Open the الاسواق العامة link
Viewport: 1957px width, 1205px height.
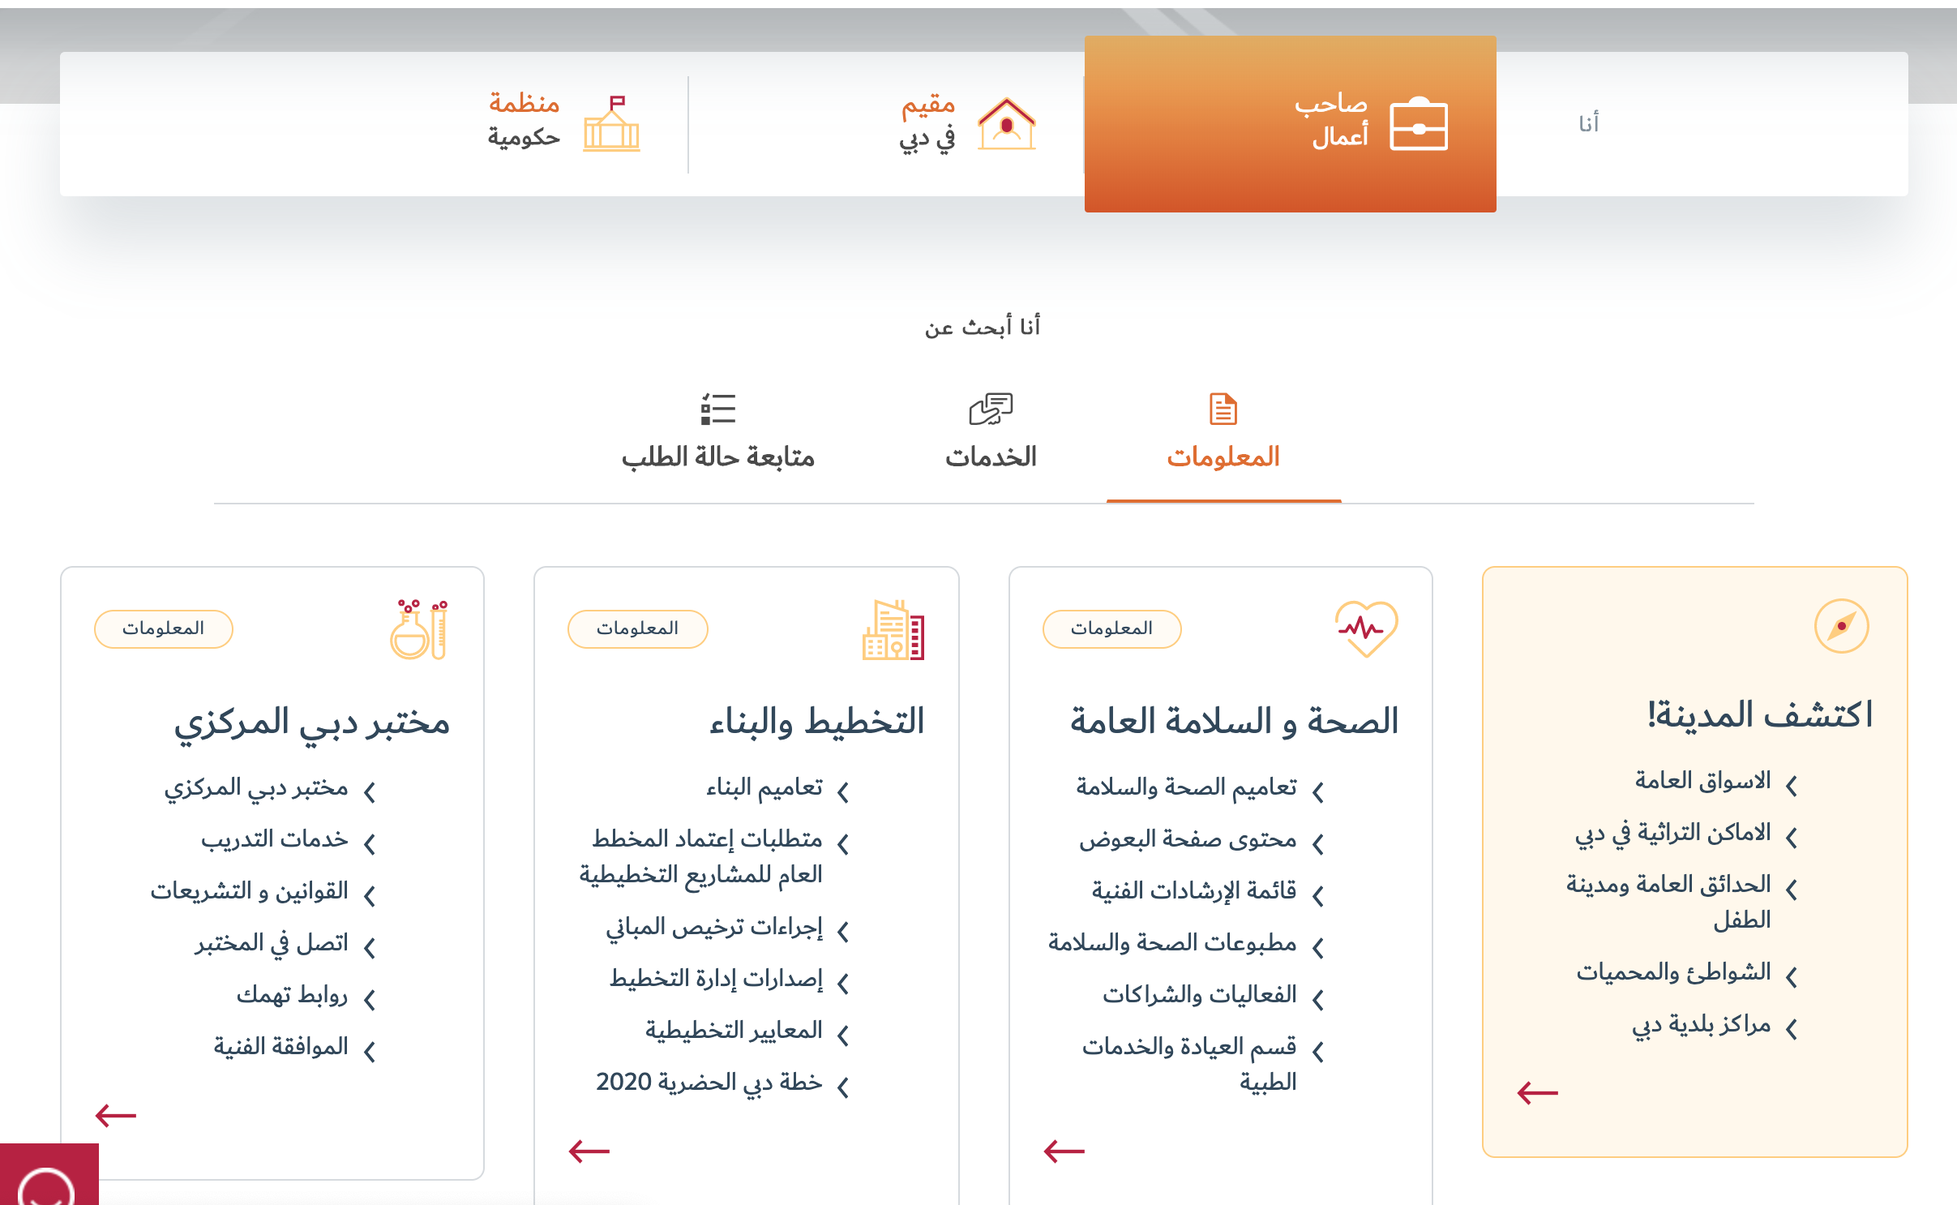pos(1702,780)
